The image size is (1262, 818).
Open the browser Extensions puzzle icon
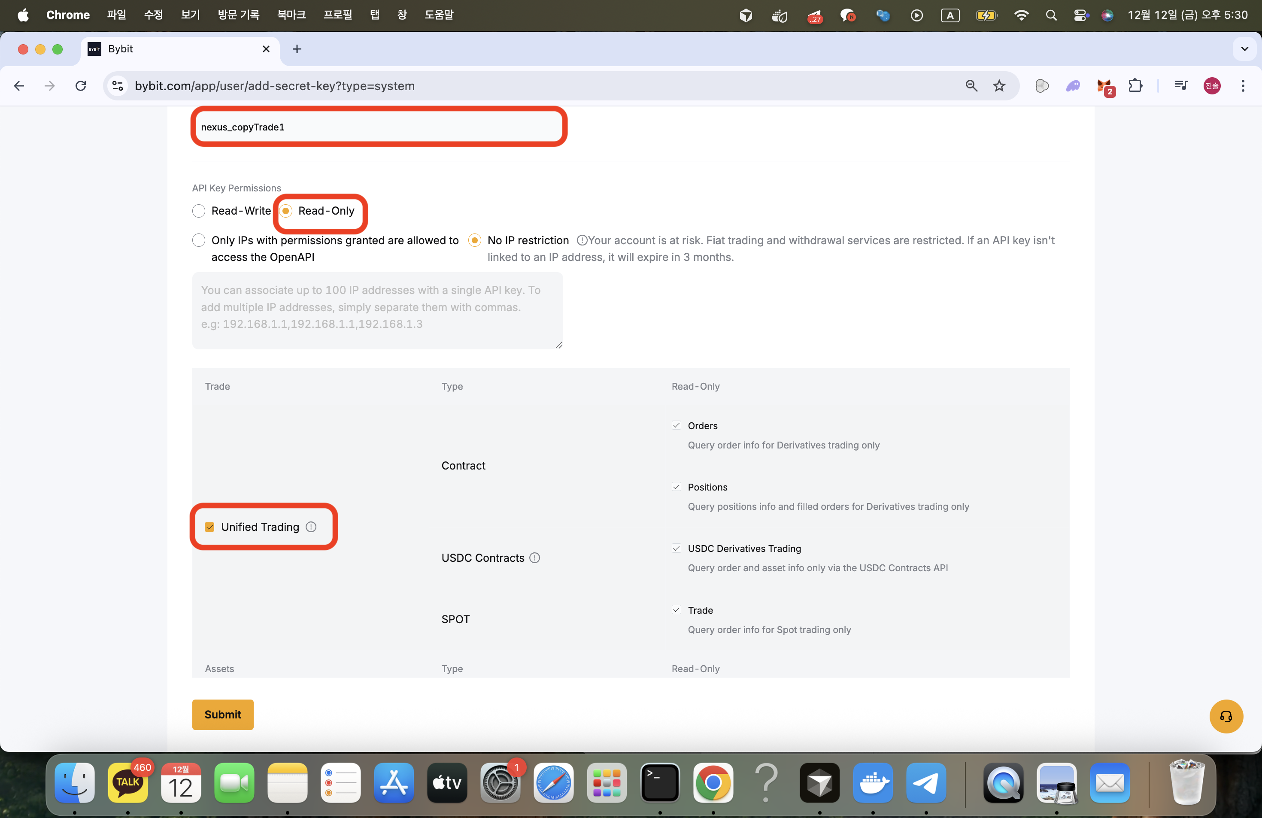click(x=1136, y=86)
